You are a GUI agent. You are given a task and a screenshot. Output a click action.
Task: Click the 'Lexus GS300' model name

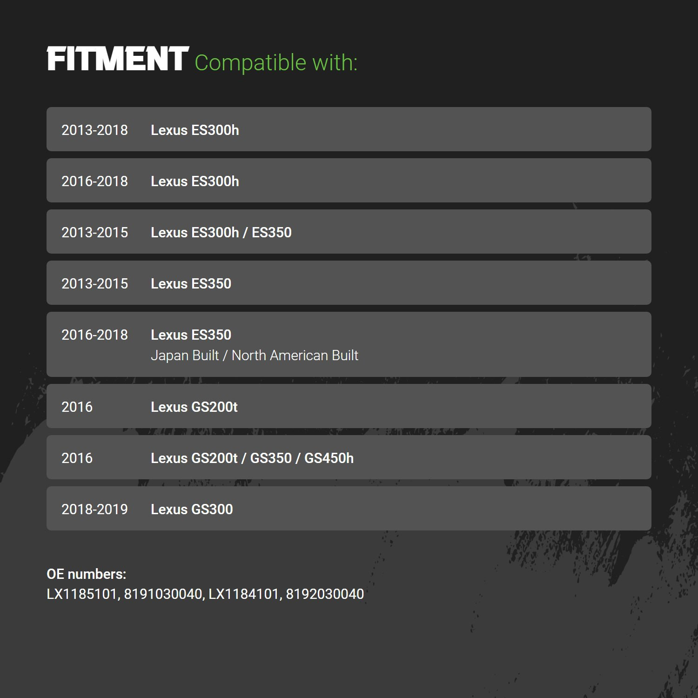[192, 509]
